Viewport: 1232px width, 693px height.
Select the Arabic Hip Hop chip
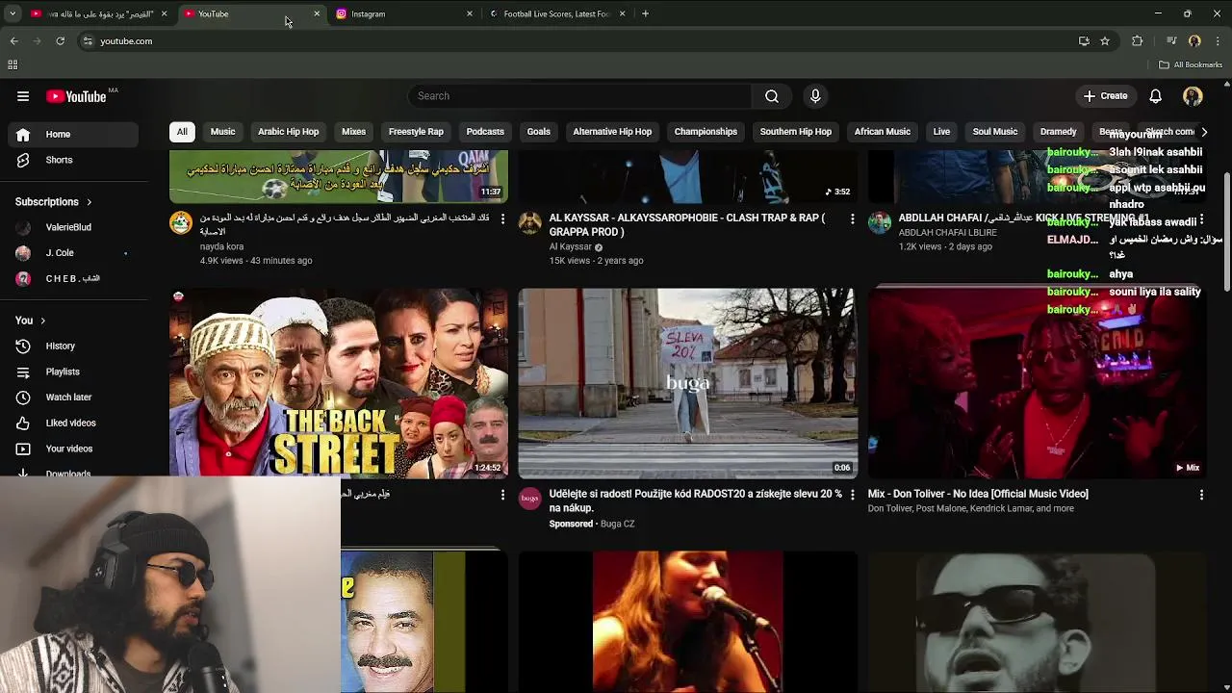(x=288, y=132)
